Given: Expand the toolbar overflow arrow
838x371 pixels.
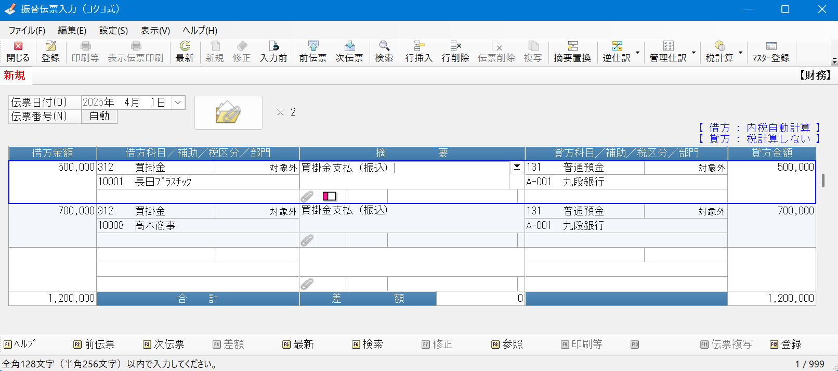Looking at the screenshot, I should (834, 61).
